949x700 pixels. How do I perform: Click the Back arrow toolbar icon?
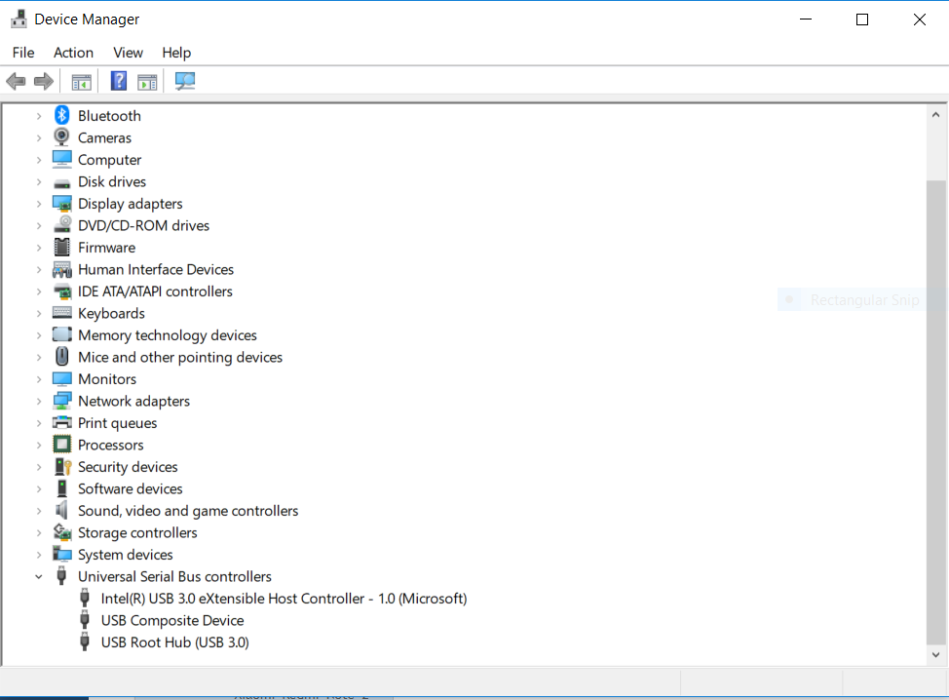[x=16, y=82]
